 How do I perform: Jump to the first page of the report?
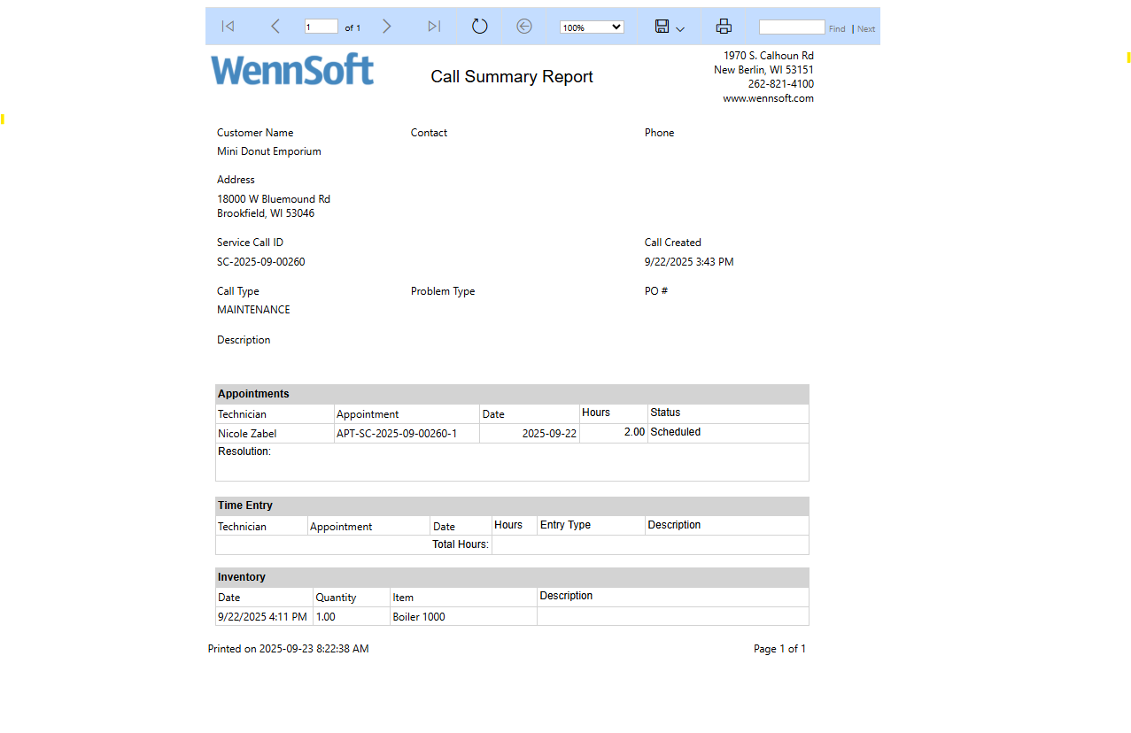[228, 27]
